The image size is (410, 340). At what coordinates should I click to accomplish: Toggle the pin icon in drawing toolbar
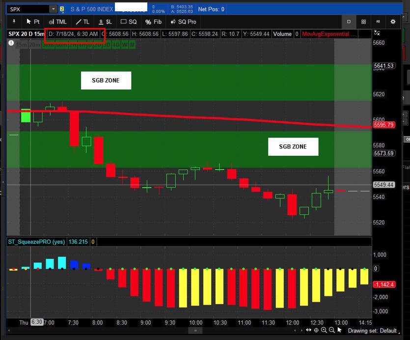tap(14, 22)
